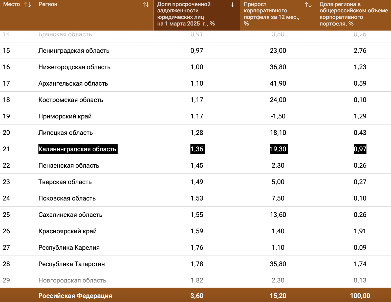Click total portfolio share 100,00
Screen dimensions: 391x302
(x=360, y=296)
